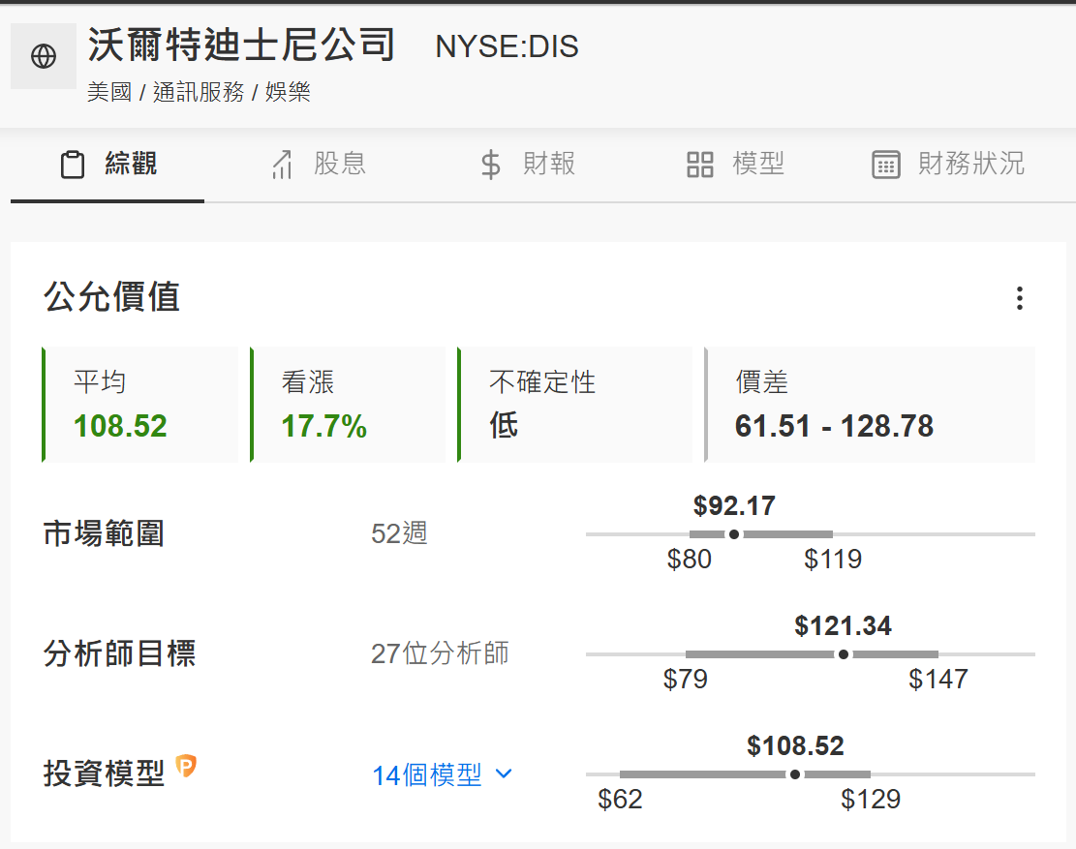The height and width of the screenshot is (849, 1076).
Task: Click the 沃爾特迪士尼公司 company title
Action: [x=241, y=45]
